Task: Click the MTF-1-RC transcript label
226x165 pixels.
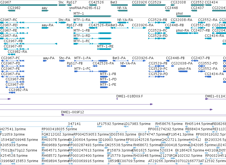Action: (82, 41)
